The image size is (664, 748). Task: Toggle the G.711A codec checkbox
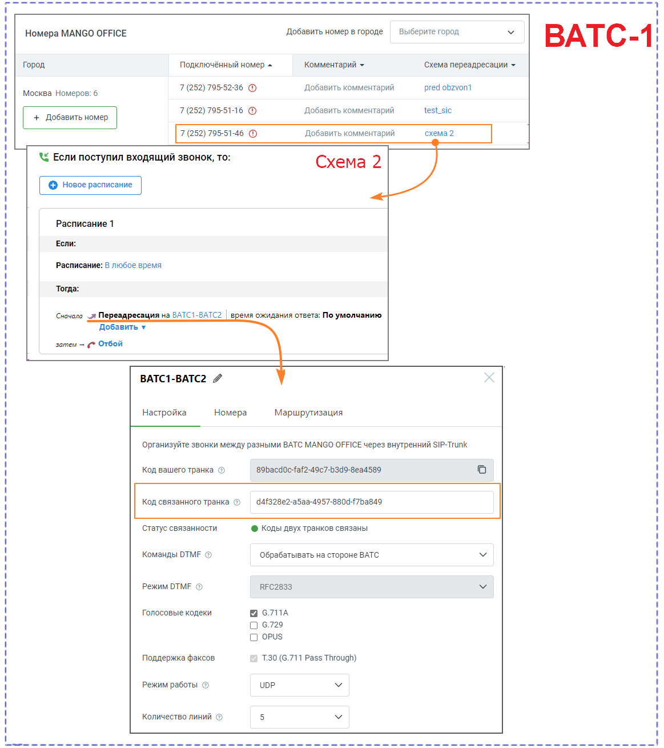click(x=254, y=613)
